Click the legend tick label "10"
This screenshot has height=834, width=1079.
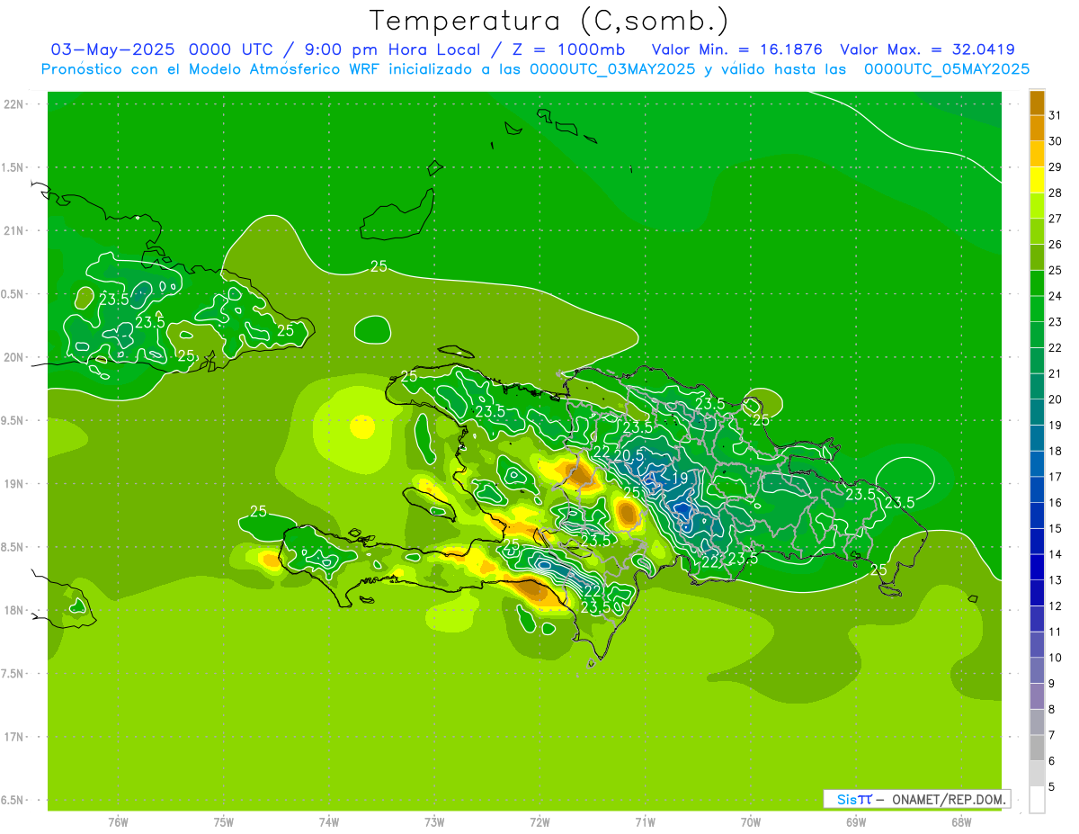[1056, 658]
